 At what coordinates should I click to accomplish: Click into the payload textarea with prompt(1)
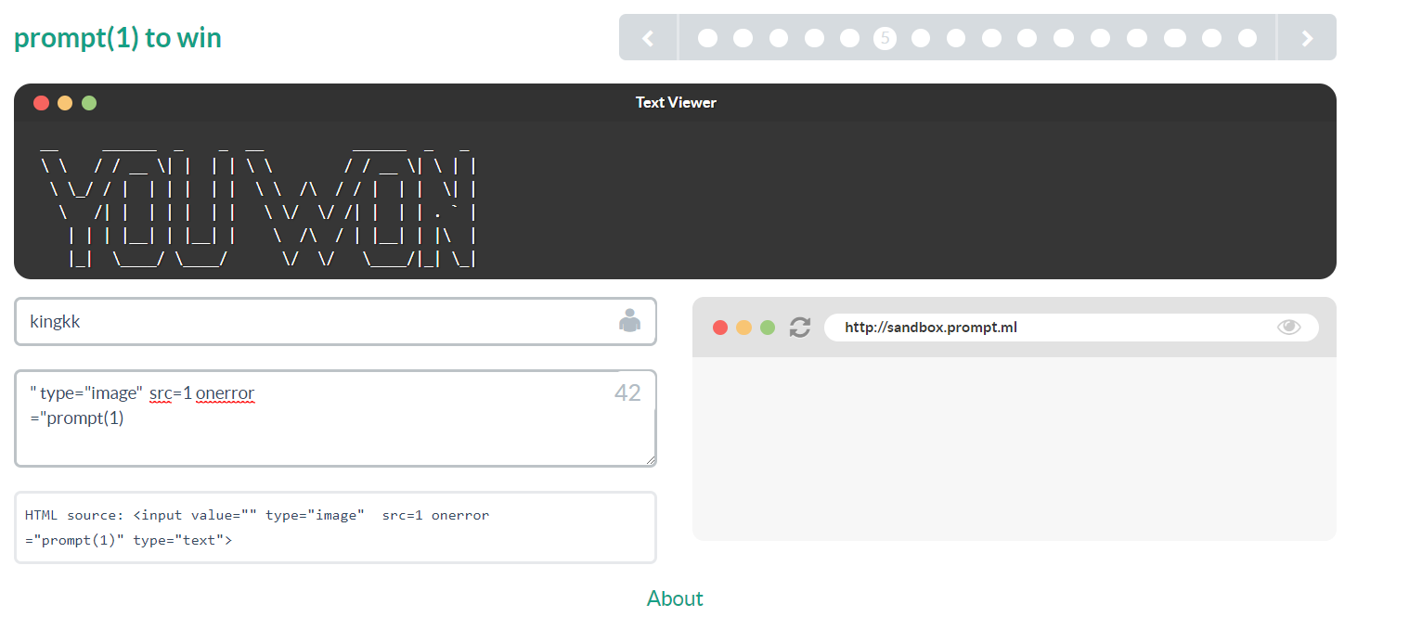[335, 418]
